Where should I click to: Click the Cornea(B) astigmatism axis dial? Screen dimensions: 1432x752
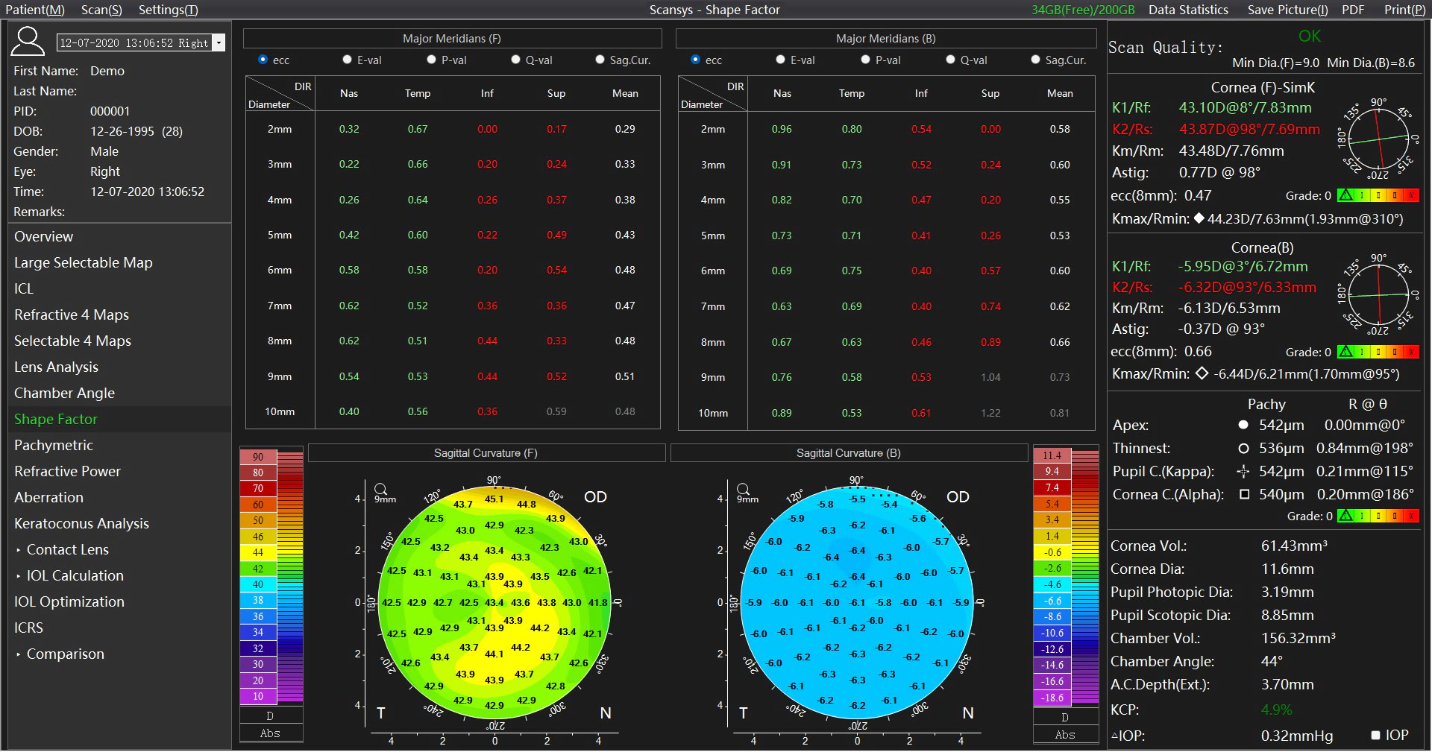1378,296
